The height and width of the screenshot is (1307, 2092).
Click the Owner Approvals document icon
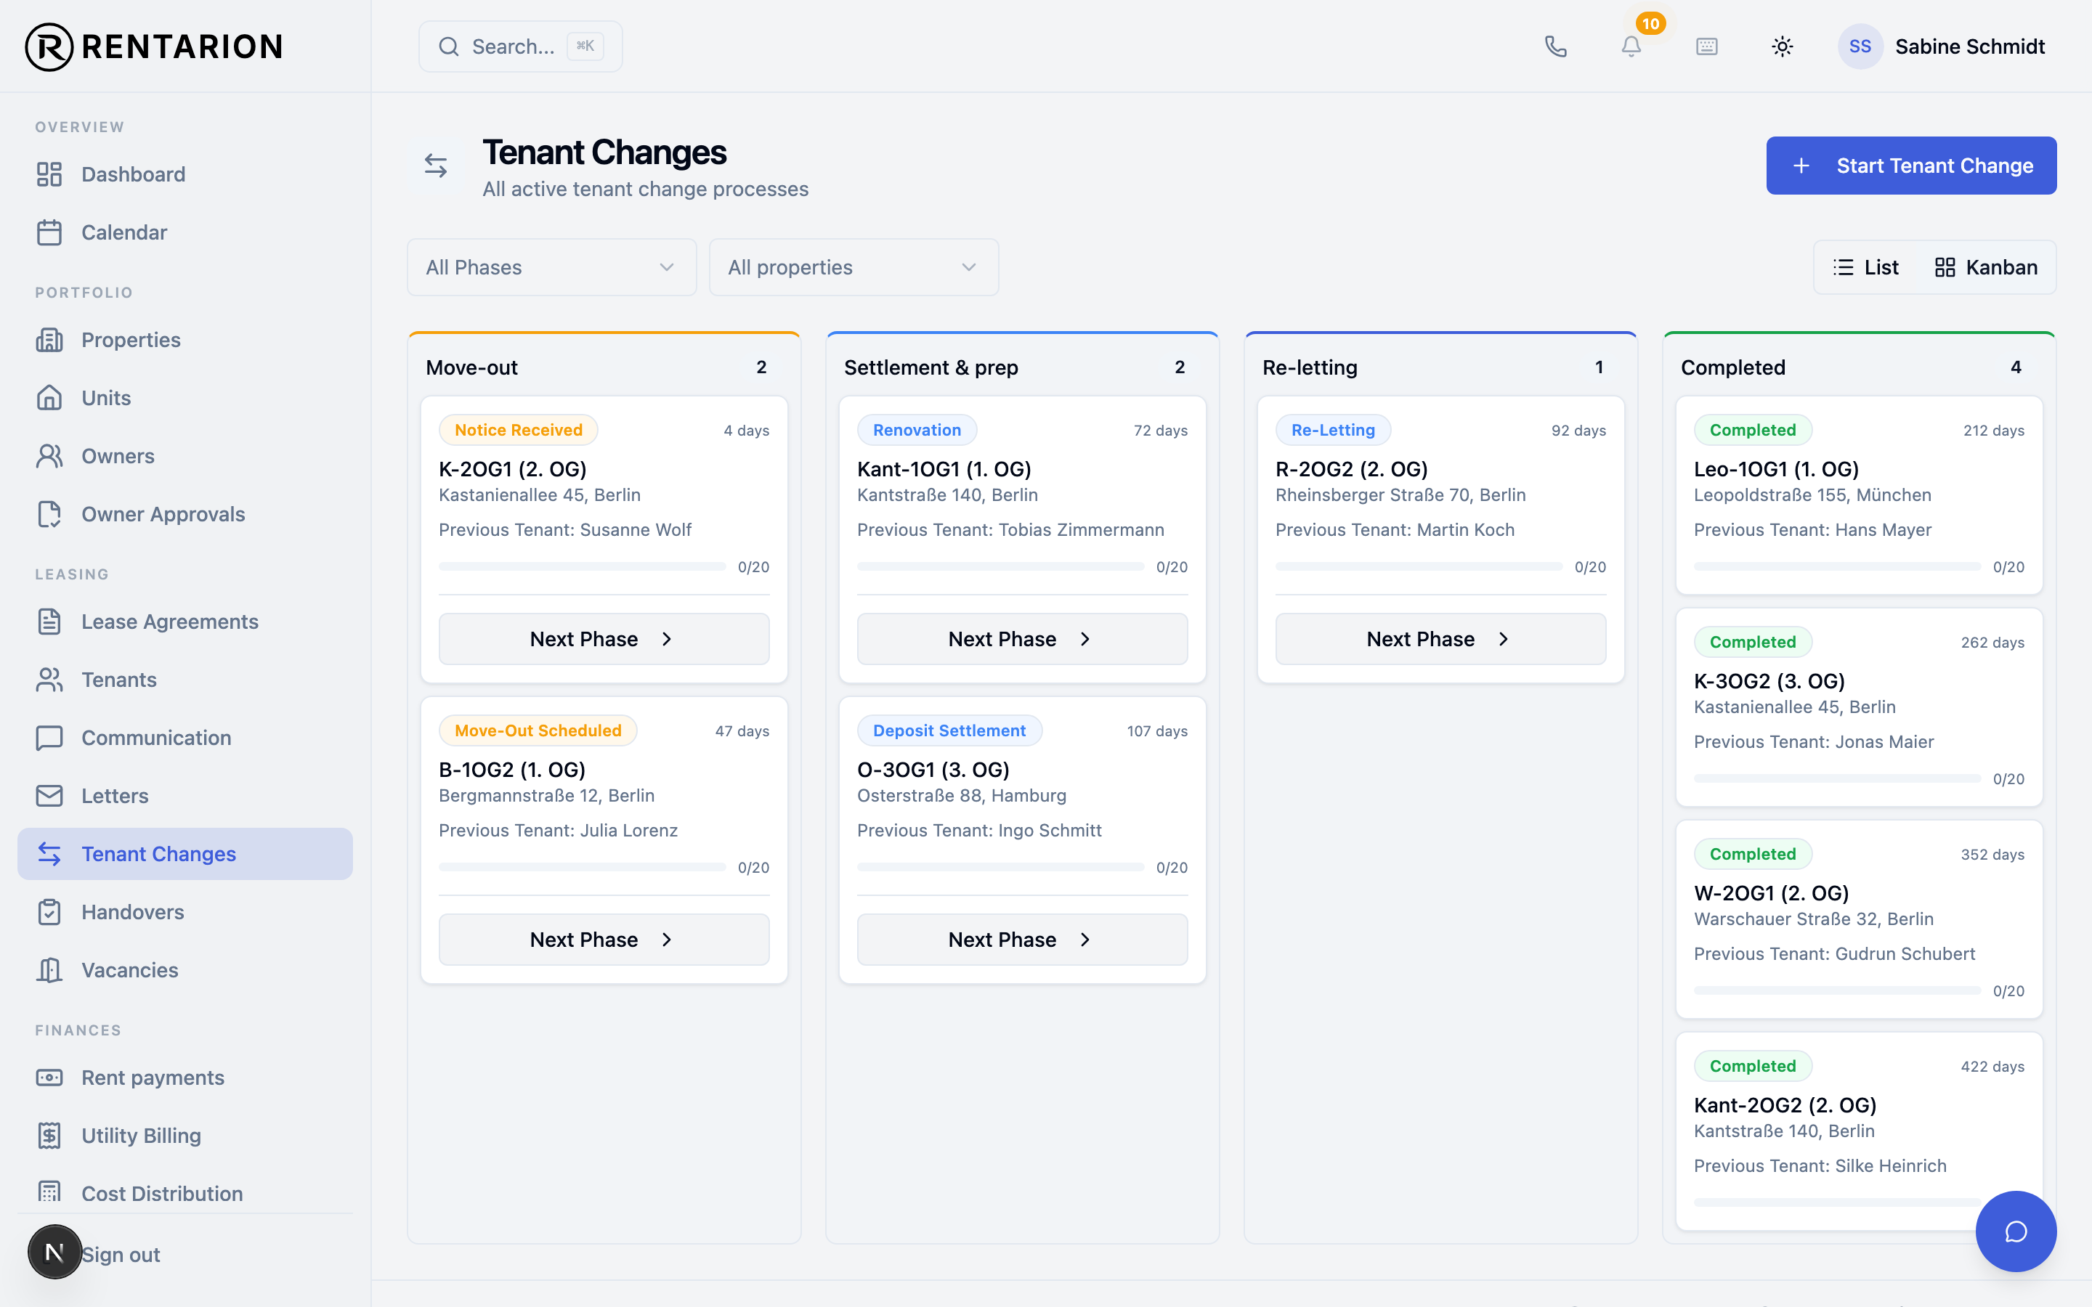click(x=49, y=513)
